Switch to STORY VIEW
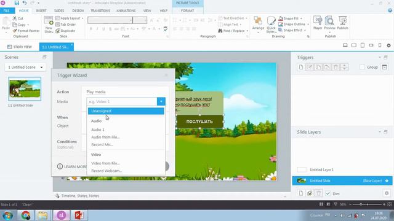This screenshot has height=221, width=394. [20, 47]
